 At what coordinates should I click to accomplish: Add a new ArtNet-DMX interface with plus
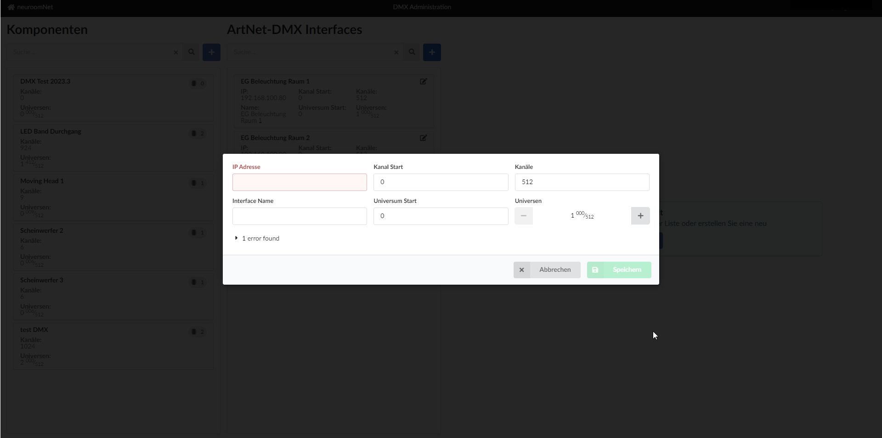pyautogui.click(x=432, y=52)
